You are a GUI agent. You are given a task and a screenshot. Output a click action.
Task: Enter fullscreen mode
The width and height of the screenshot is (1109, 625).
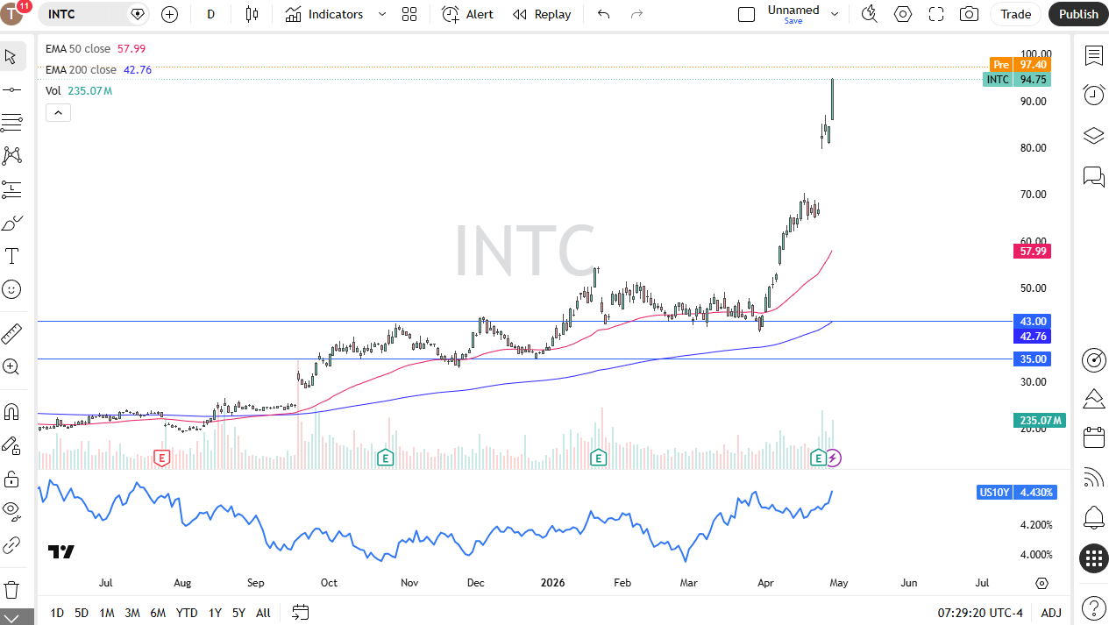[935, 14]
